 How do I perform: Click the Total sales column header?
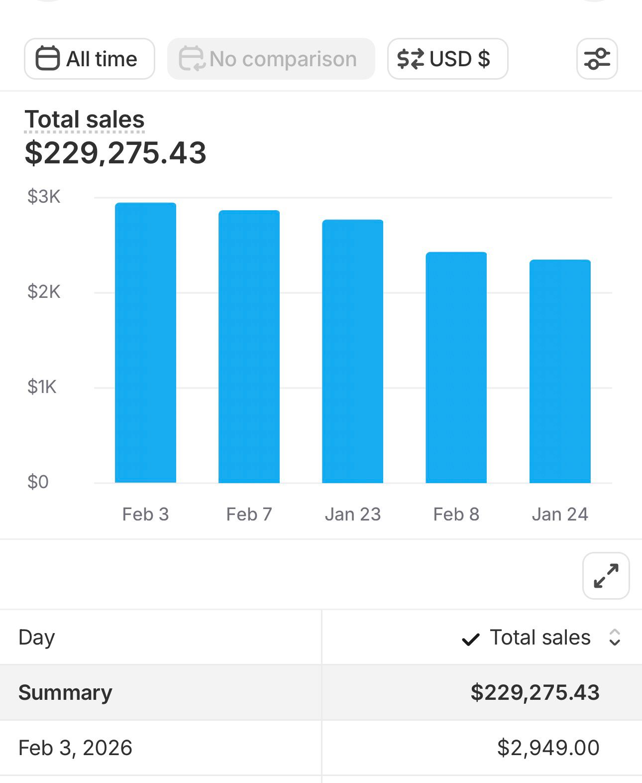540,637
